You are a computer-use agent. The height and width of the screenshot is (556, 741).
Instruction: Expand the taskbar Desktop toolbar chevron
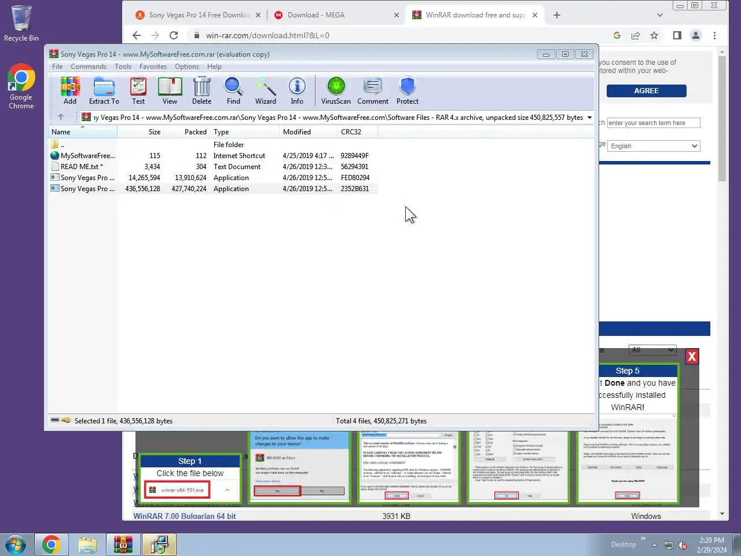click(643, 539)
